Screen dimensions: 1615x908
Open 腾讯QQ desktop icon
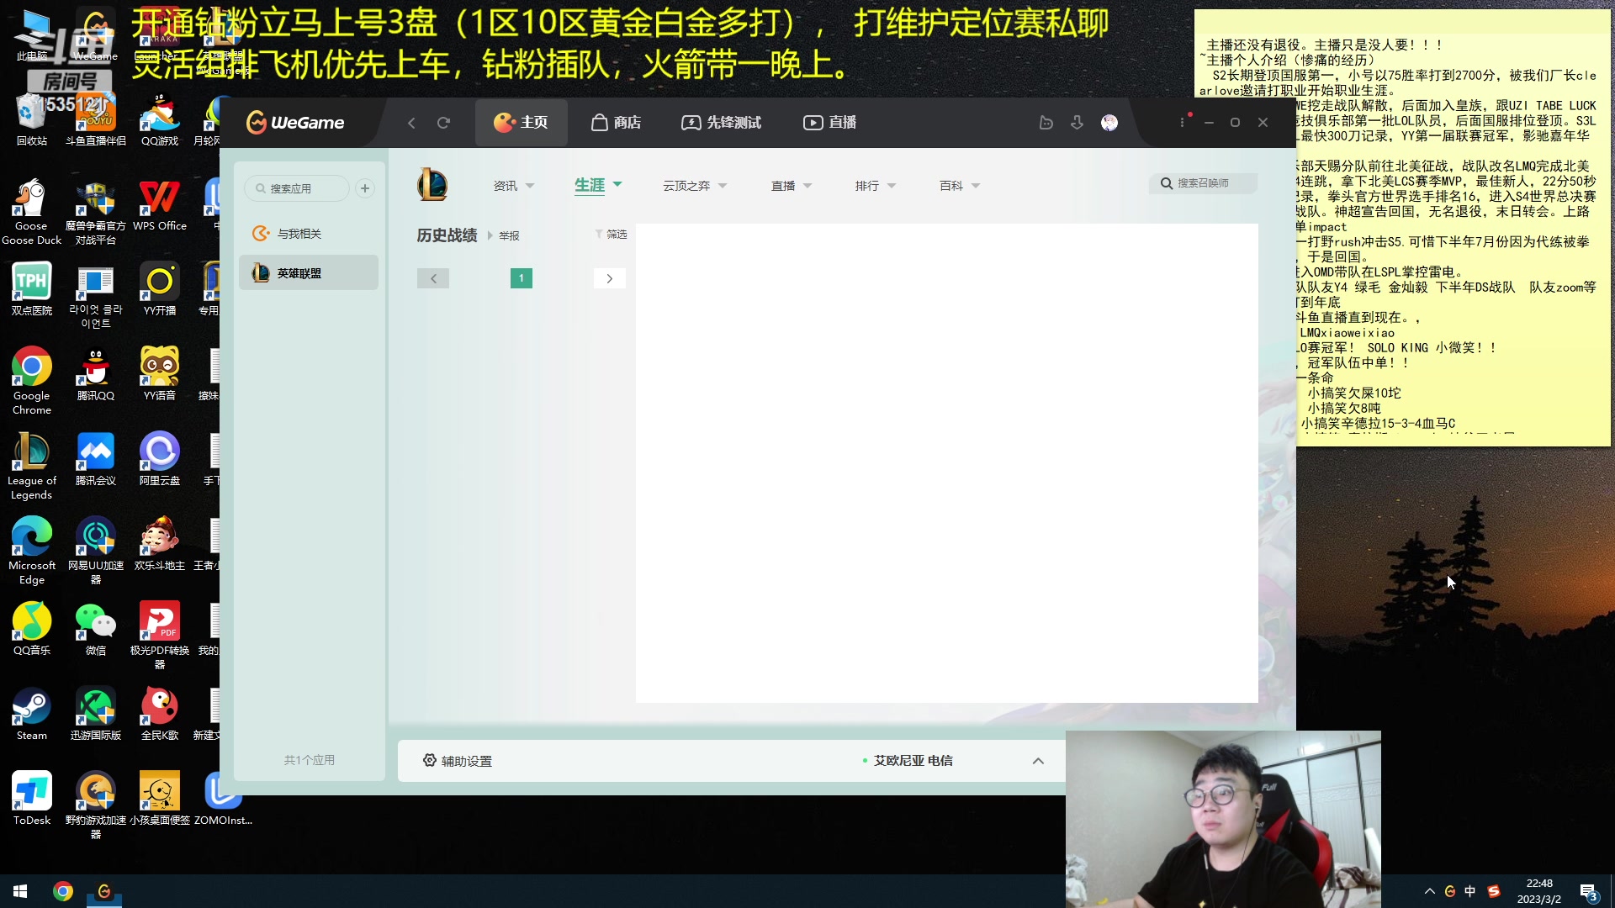click(x=96, y=374)
